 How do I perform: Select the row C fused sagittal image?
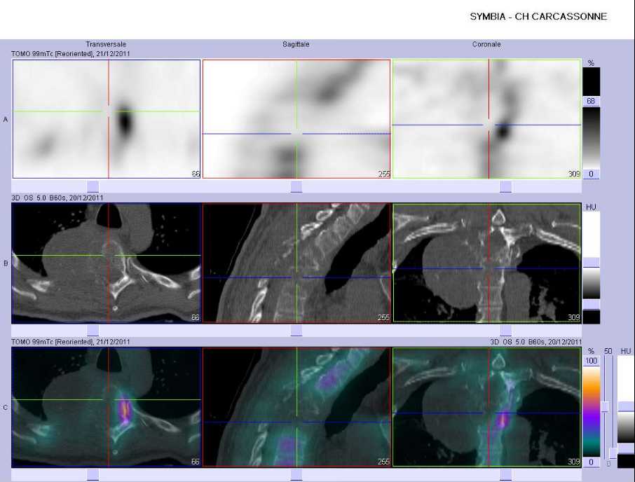(296, 407)
